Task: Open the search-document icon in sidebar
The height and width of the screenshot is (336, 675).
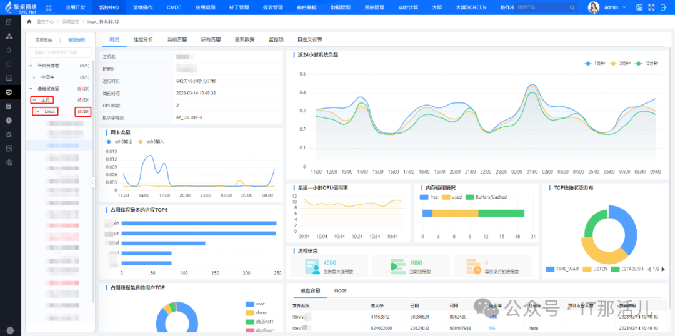Action: tap(9, 149)
